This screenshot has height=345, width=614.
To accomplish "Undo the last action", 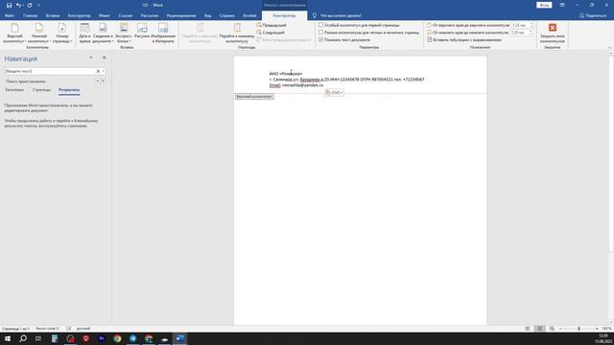I will [18, 5].
